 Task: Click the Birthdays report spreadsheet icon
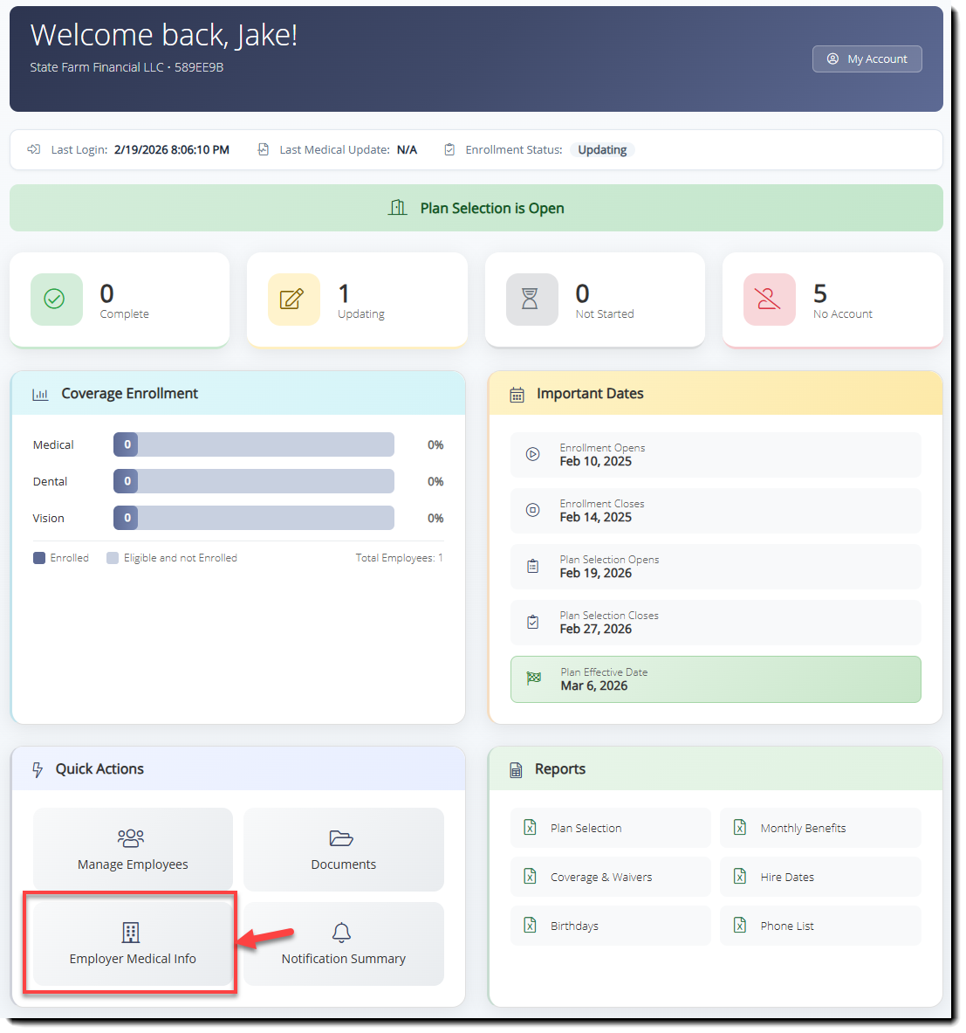point(530,926)
